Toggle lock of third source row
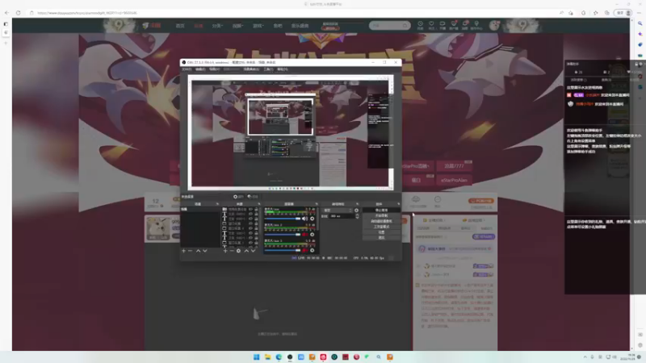The image size is (646, 363). point(256,219)
